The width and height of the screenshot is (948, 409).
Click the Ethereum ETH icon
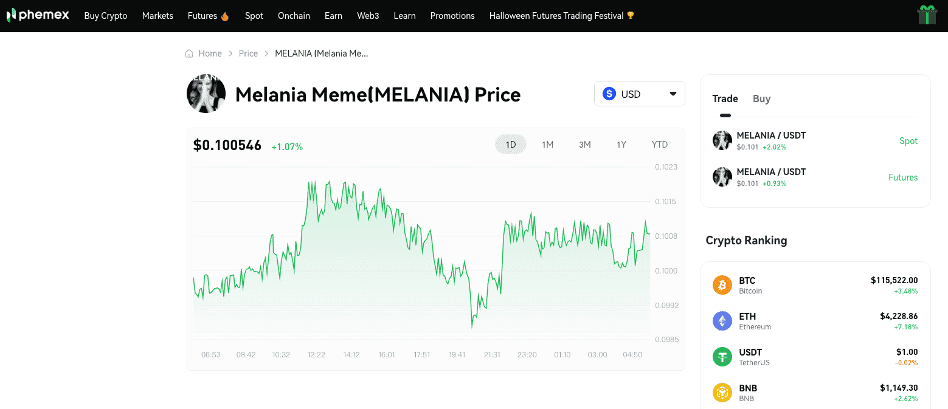[722, 321]
